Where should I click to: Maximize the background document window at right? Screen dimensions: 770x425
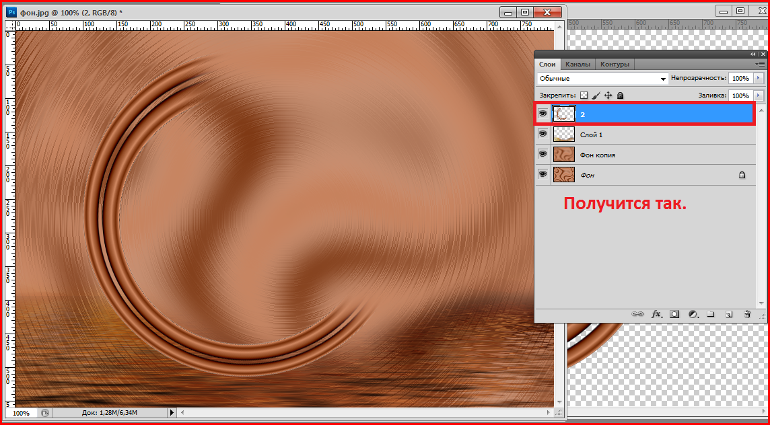click(740, 10)
